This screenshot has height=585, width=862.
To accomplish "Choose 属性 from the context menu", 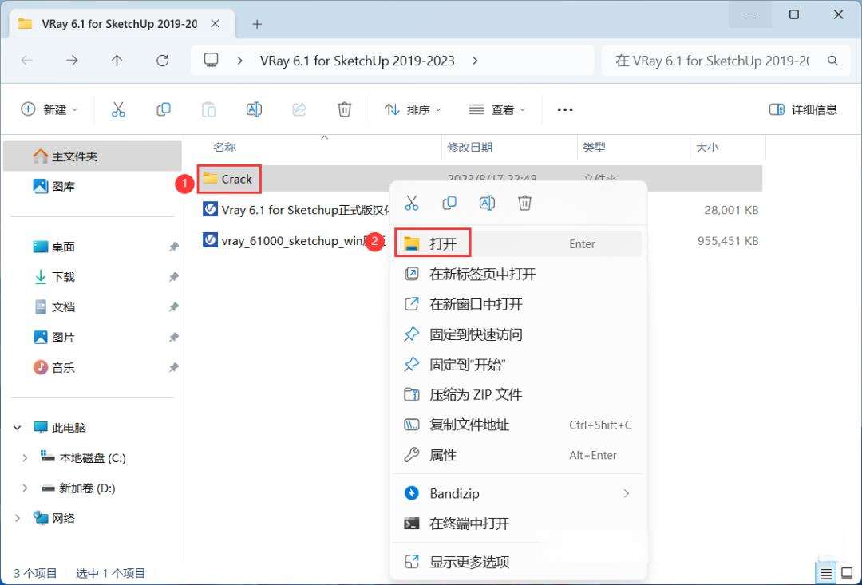I will click(x=518, y=455).
